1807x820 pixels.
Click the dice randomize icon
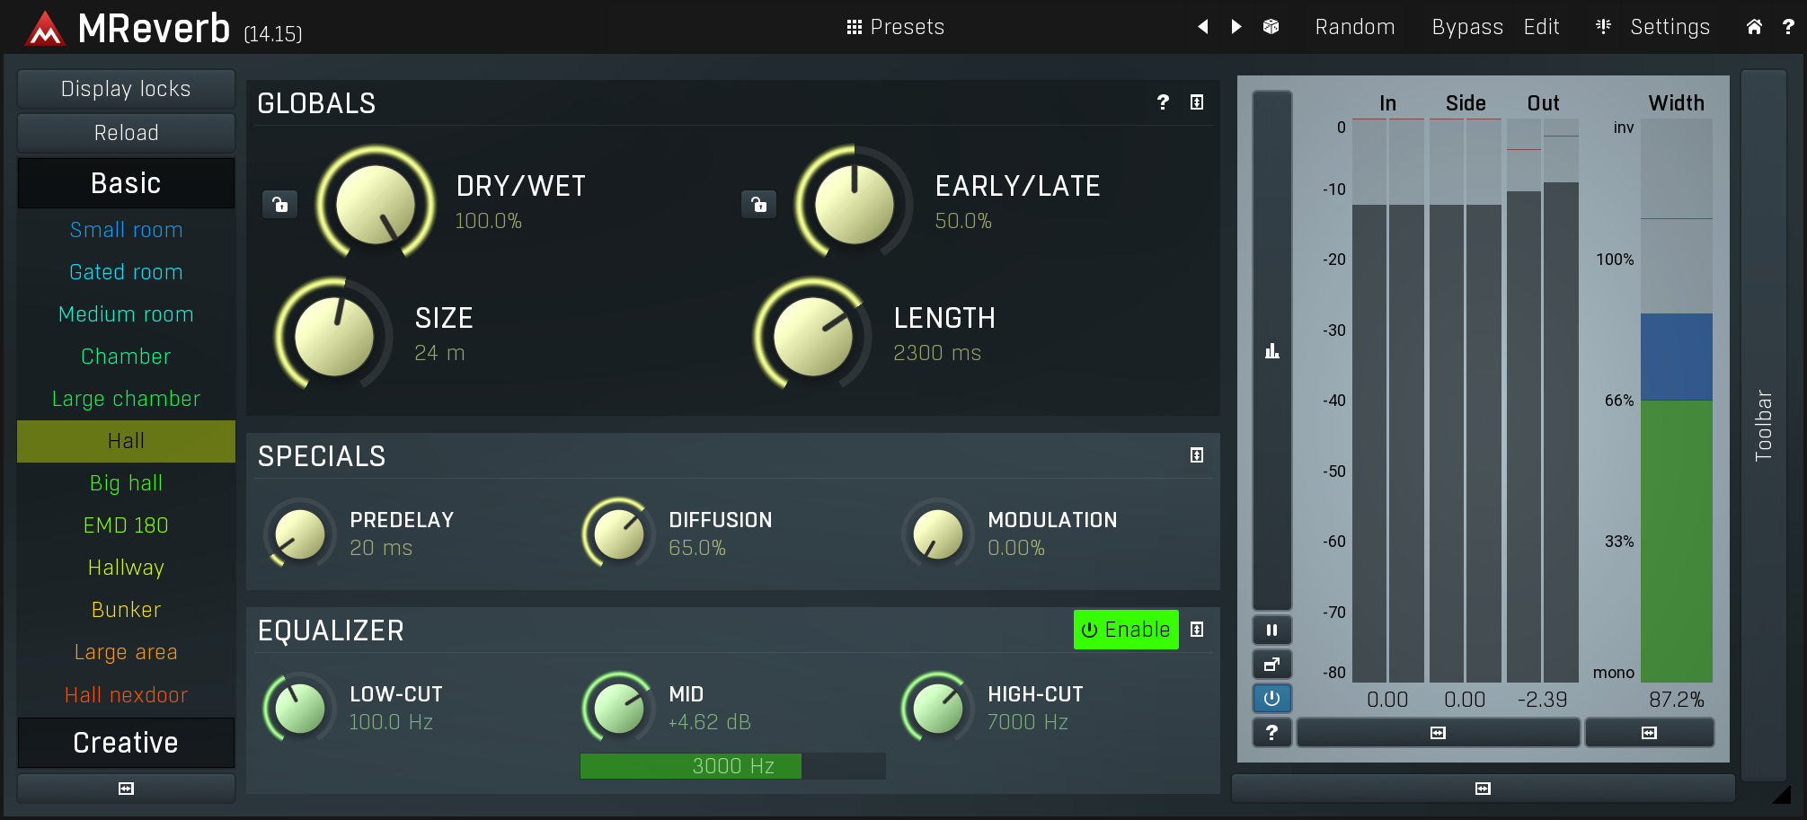pyautogui.click(x=1271, y=27)
